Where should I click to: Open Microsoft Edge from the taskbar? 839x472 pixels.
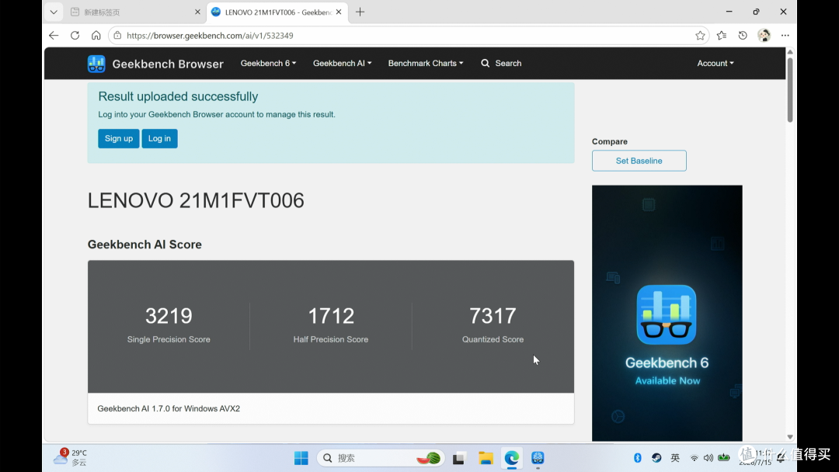click(x=511, y=458)
